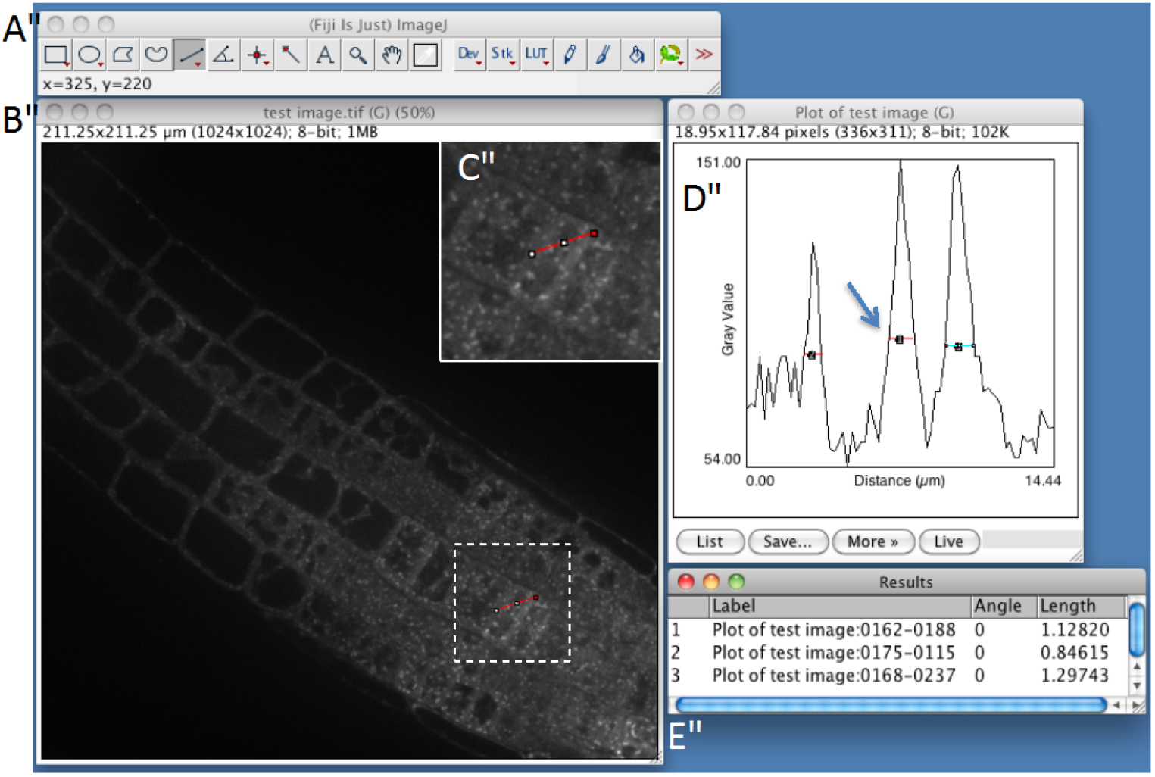This screenshot has width=1155, height=777.
Task: Select the Straight Line tool
Action: [x=189, y=55]
